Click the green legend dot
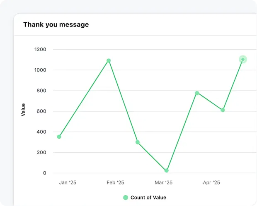The width and height of the screenshot is (257, 206). [x=126, y=198]
